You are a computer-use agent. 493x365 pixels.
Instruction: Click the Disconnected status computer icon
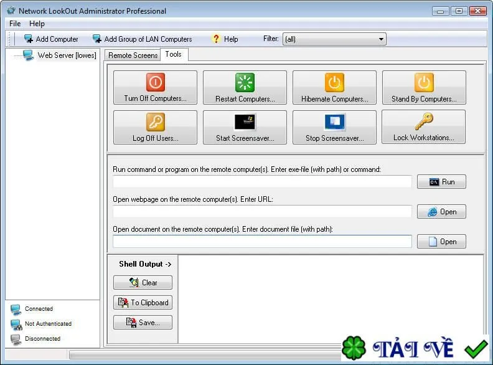click(16, 339)
